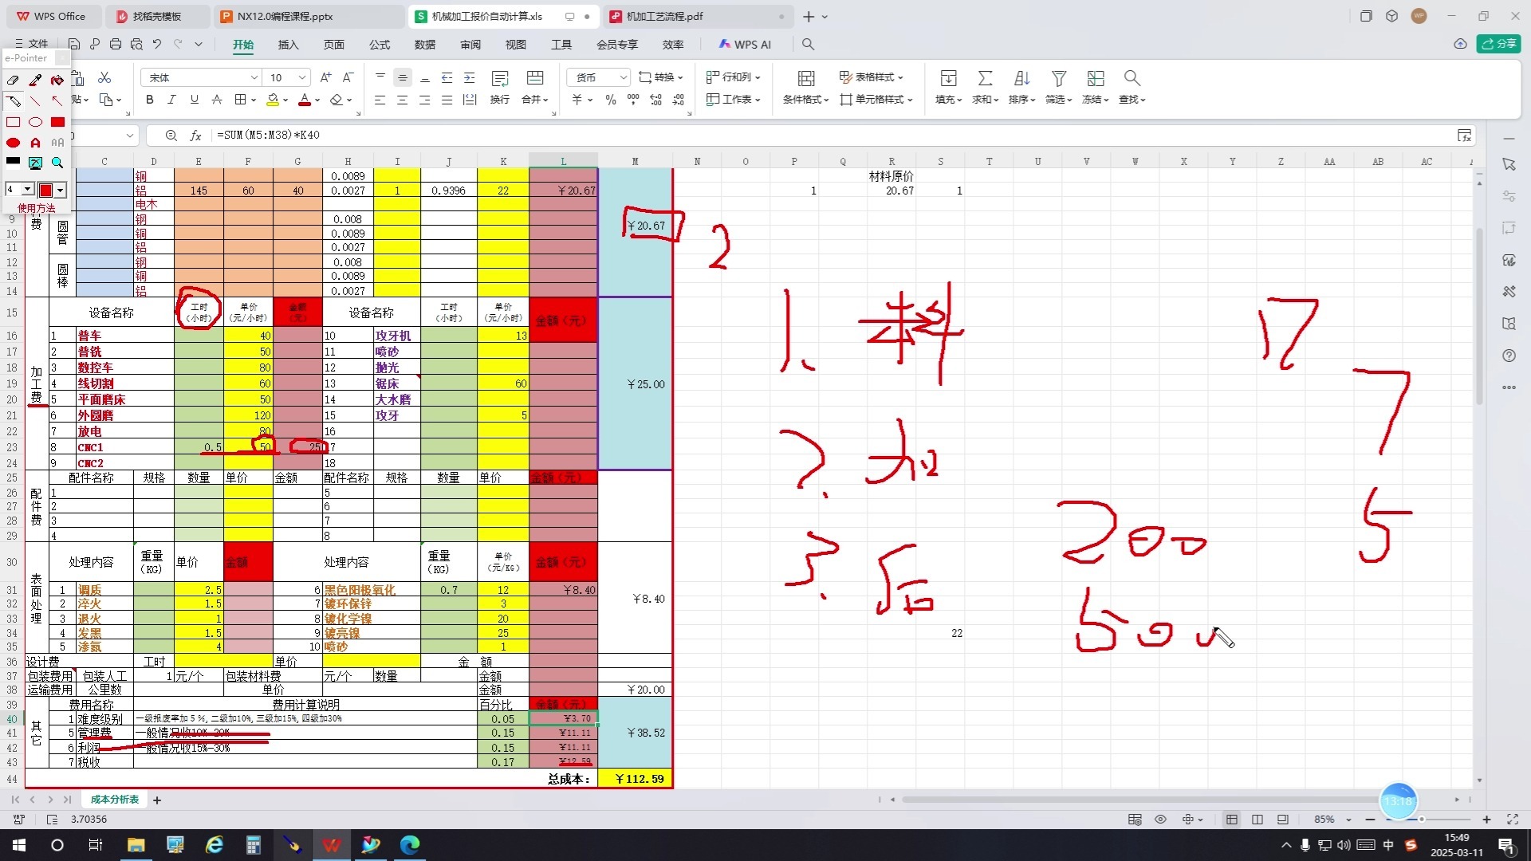This screenshot has width=1531, height=861.
Task: Open the font size dropdown
Action: click(x=302, y=77)
